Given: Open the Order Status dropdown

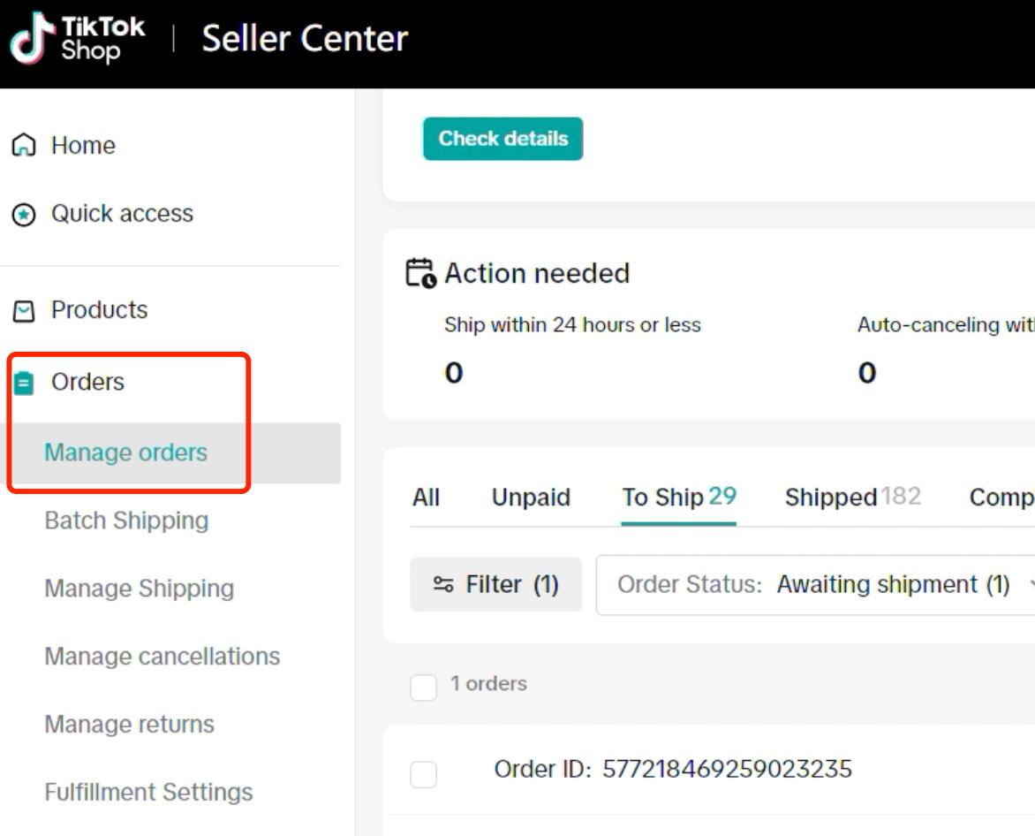Looking at the screenshot, I should (815, 585).
